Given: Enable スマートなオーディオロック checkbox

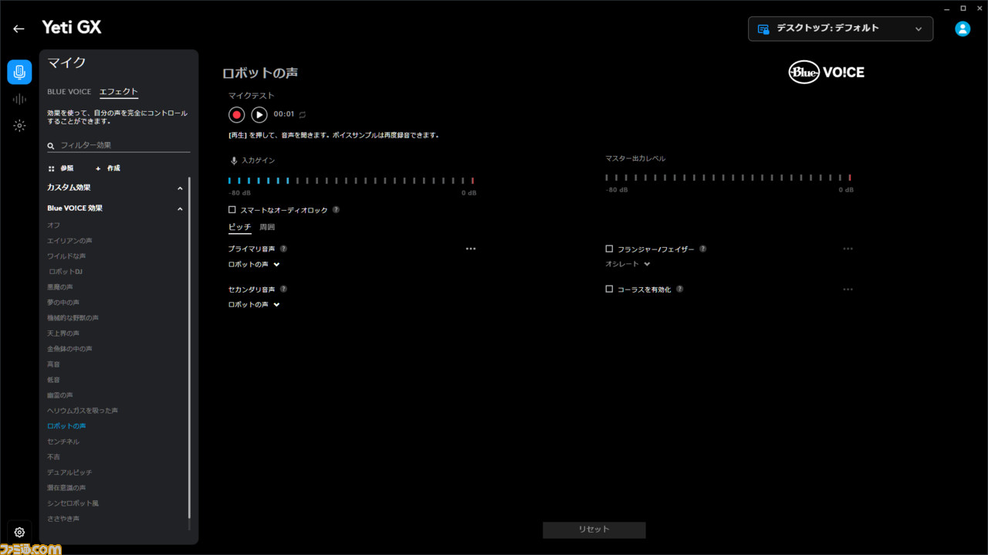Looking at the screenshot, I should [x=232, y=209].
